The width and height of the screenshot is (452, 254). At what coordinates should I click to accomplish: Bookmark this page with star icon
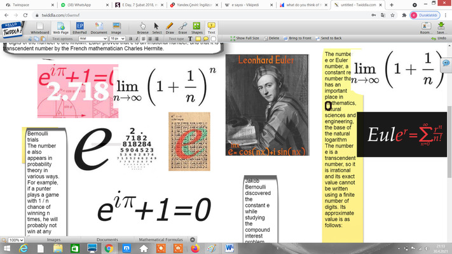point(392,15)
